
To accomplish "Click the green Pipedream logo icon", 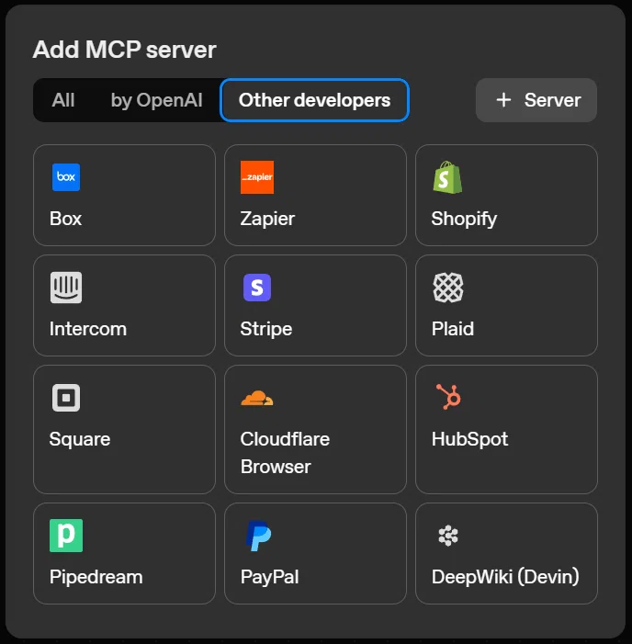I will pyautogui.click(x=66, y=536).
